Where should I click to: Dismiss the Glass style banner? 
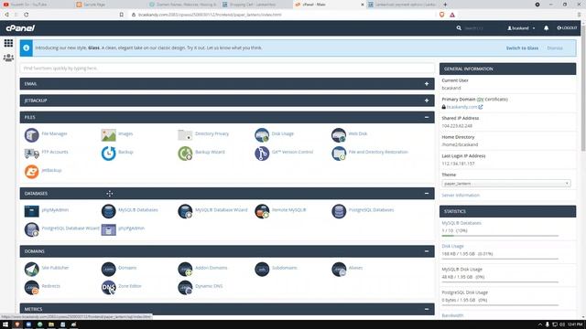pos(555,48)
